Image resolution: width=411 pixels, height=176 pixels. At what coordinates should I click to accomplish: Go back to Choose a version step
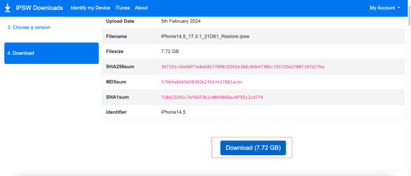point(29,27)
